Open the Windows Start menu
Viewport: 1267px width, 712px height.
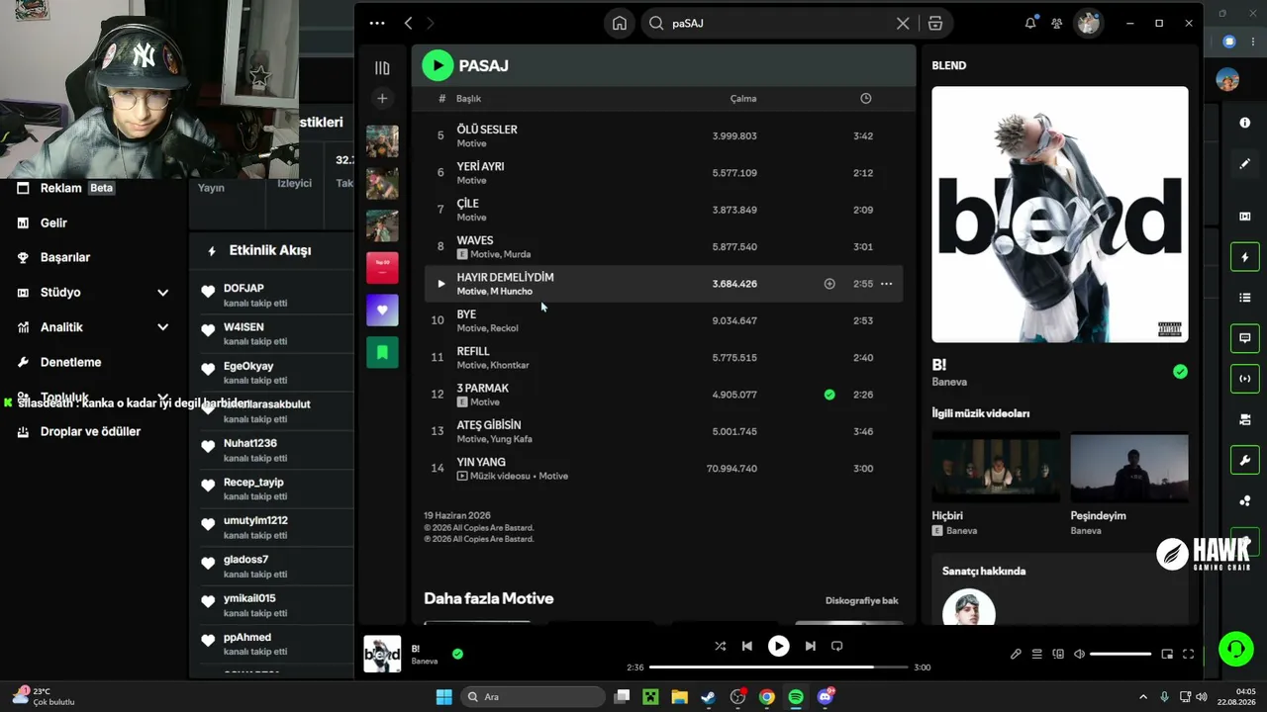[444, 697]
